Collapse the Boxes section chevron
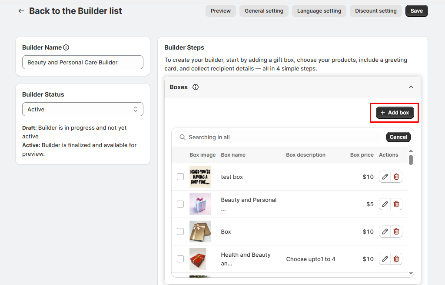This screenshot has width=445, height=285. [411, 87]
